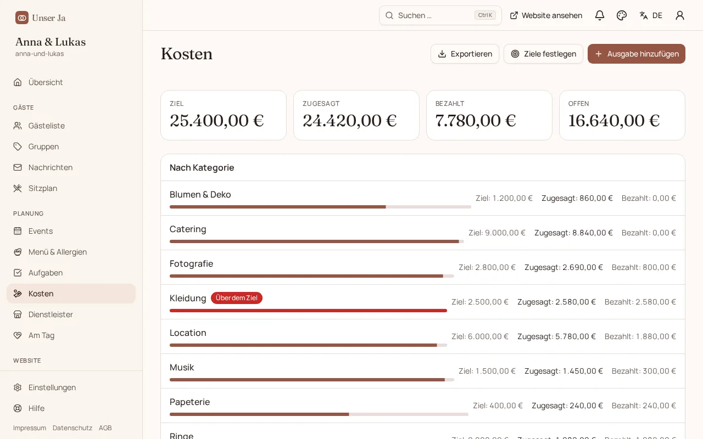703x439 pixels.
Task: Click the Offen 16.640,00 € card
Action: point(622,115)
